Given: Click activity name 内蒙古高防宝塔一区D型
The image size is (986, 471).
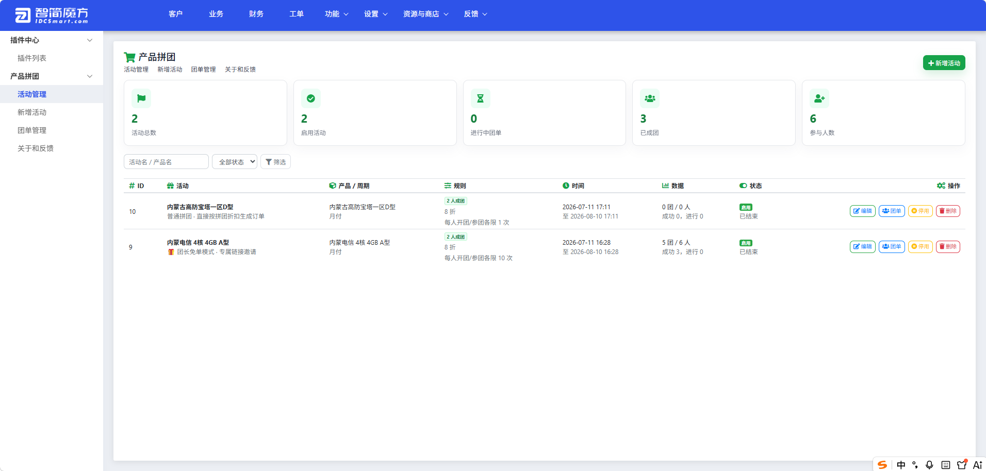Looking at the screenshot, I should [x=200, y=207].
